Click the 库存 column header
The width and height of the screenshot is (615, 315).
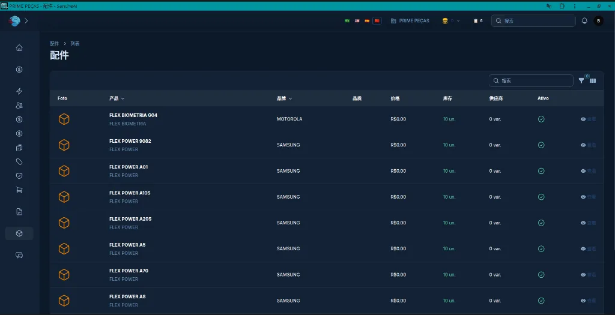(447, 98)
